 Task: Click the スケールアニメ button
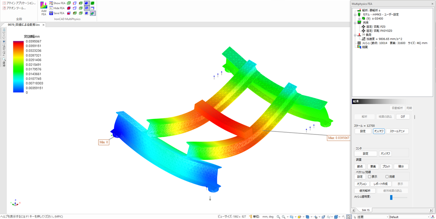[397, 131]
